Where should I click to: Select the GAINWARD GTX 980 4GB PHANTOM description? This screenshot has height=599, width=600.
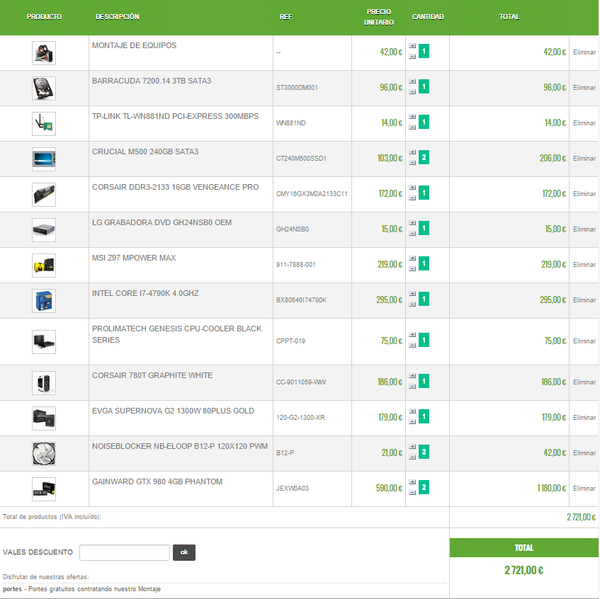(157, 481)
